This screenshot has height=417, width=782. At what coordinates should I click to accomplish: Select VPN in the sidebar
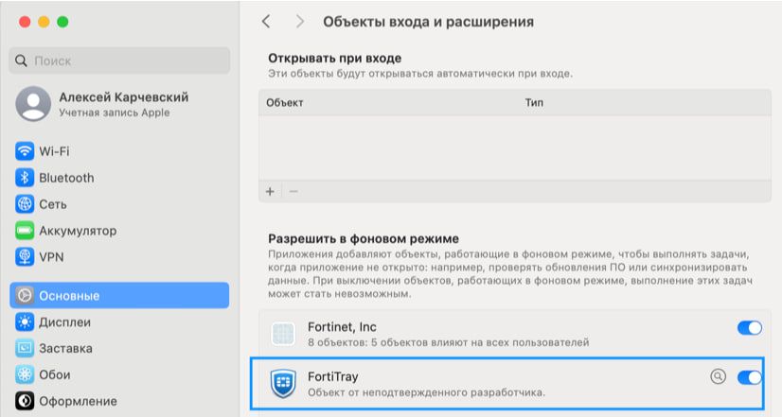coord(52,256)
